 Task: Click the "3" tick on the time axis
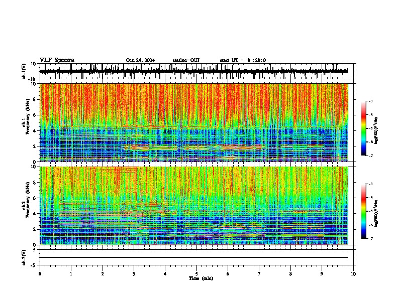tap(134, 274)
